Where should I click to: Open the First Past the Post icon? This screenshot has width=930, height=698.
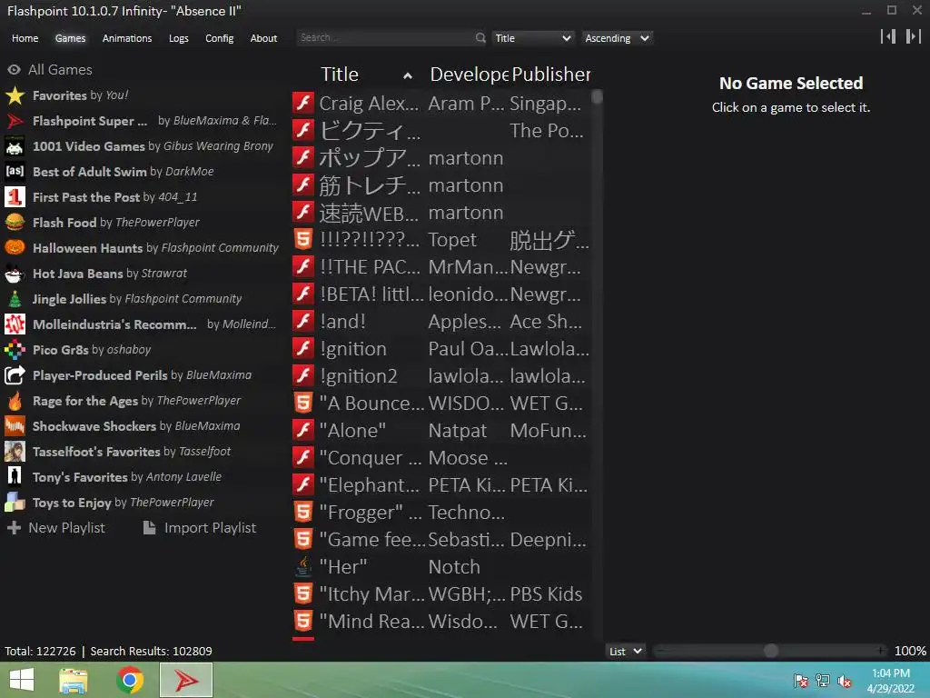(x=15, y=197)
